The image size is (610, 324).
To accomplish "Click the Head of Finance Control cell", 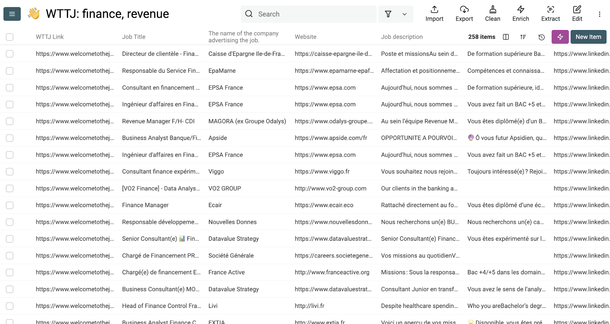I will (x=161, y=306).
